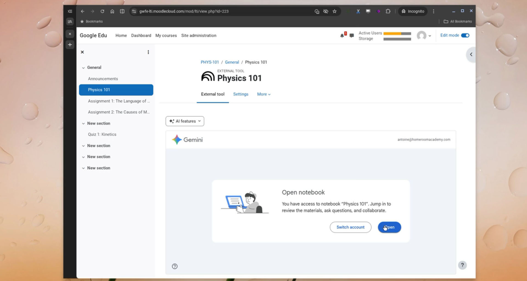Switch to the Settings tab
Image resolution: width=527 pixels, height=281 pixels.
241,94
